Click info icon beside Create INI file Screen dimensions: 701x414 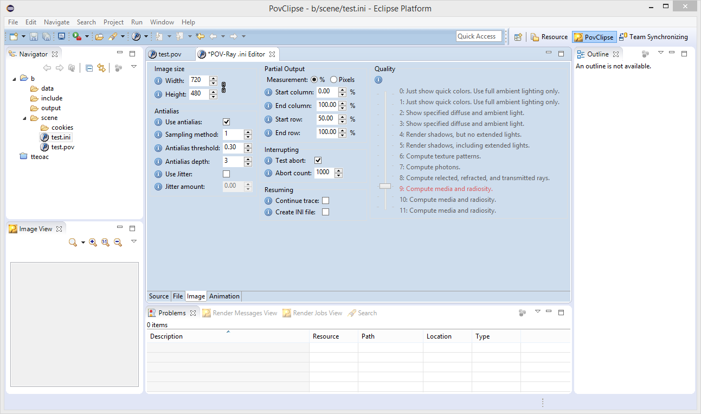pyautogui.click(x=268, y=212)
